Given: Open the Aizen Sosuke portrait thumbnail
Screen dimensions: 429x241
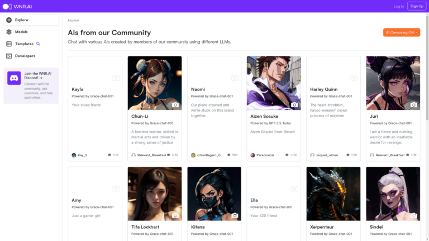Looking at the screenshot, I should coord(274,83).
